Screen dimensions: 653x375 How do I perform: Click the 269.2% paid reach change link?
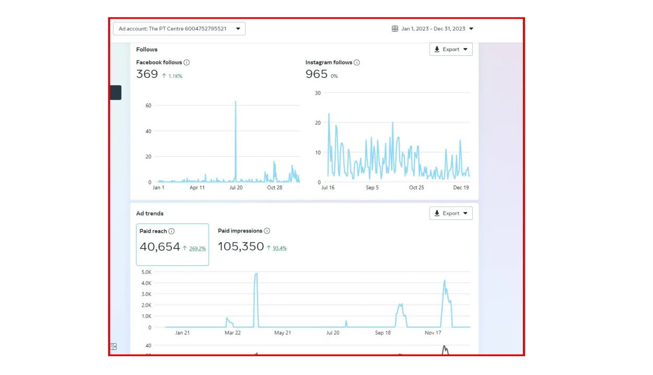tap(197, 249)
